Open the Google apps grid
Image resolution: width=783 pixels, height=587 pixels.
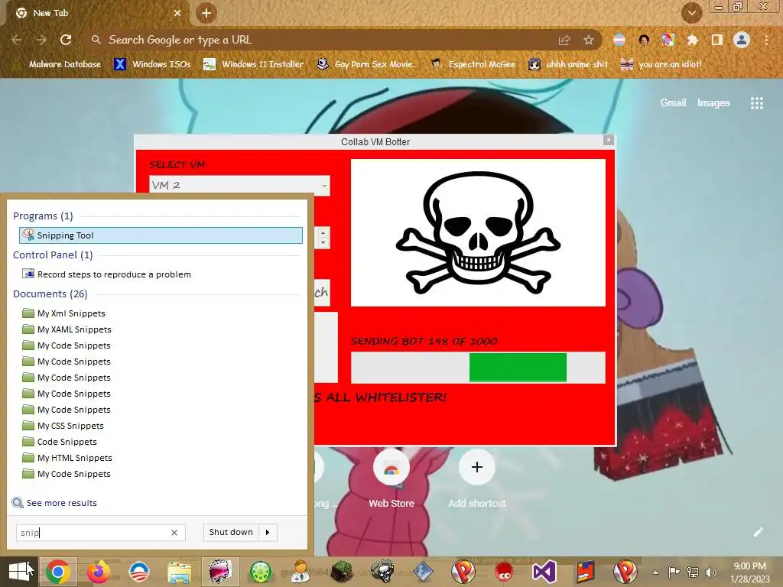(x=756, y=103)
